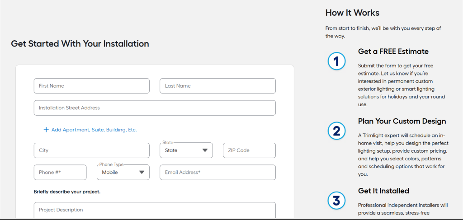Viewport: 463px width, 220px height.
Task: Select the Mobile phone type combo box
Action: point(123,173)
